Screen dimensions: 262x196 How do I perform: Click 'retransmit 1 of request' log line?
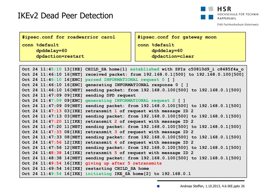[x=108, y=111]
